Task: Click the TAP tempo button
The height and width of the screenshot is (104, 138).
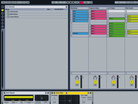Action: coord(3,2)
